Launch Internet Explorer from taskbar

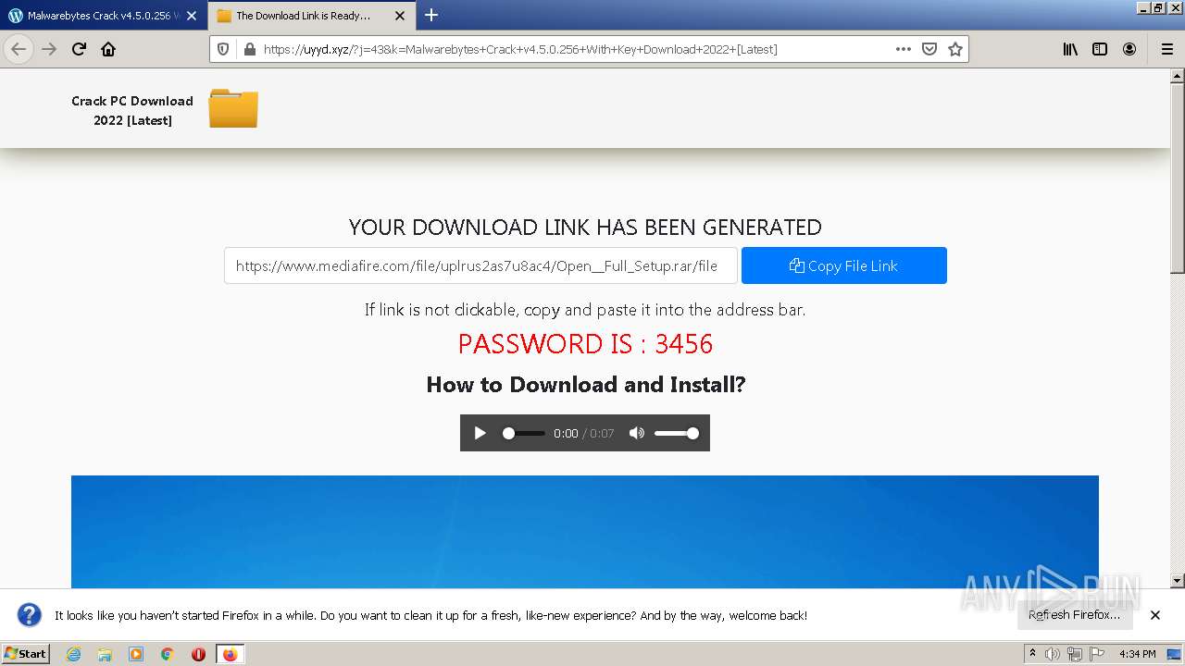[73, 654]
